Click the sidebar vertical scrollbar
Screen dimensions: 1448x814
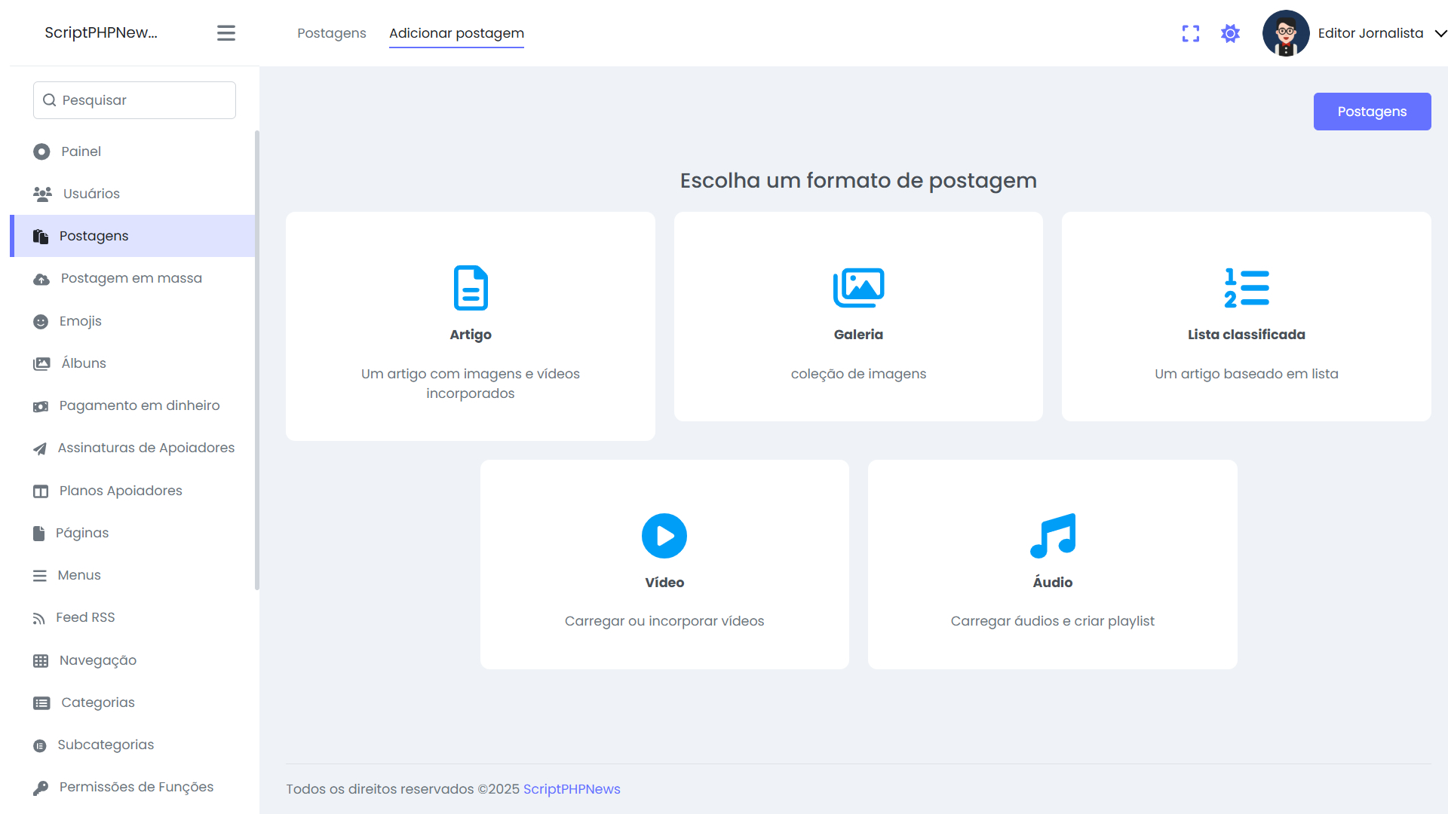point(257,360)
